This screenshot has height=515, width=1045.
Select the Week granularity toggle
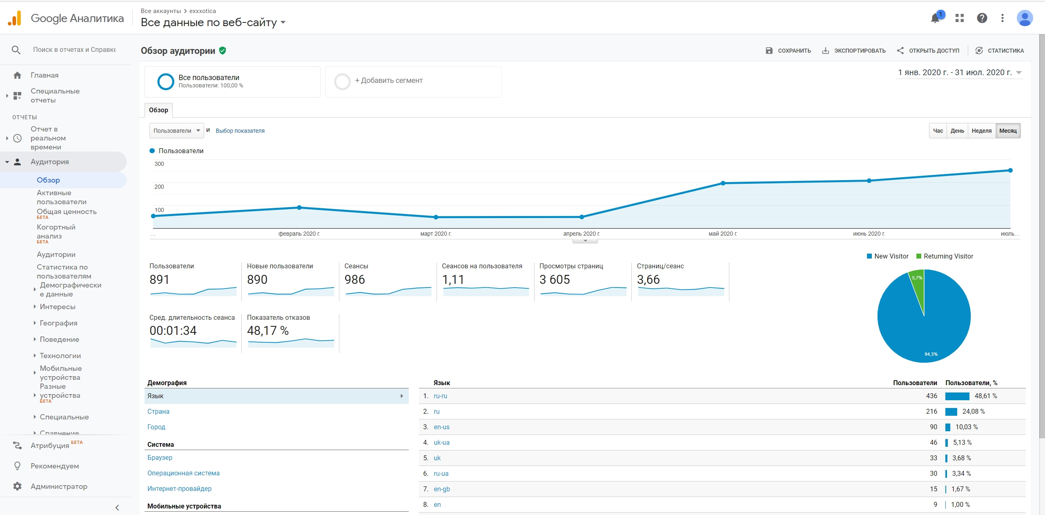click(x=981, y=131)
